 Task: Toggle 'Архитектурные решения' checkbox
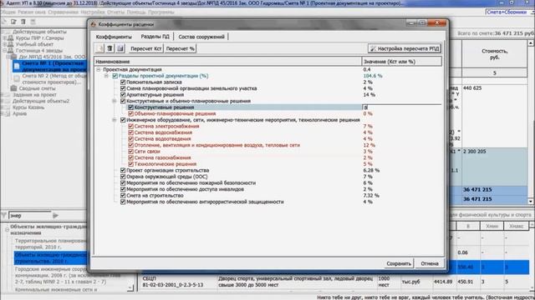pyautogui.click(x=123, y=95)
